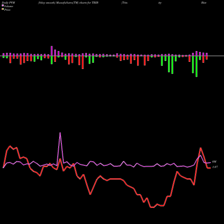Click the Price legend color swatch
The width and height of the screenshot is (224, 224).
click(x=3, y=9)
